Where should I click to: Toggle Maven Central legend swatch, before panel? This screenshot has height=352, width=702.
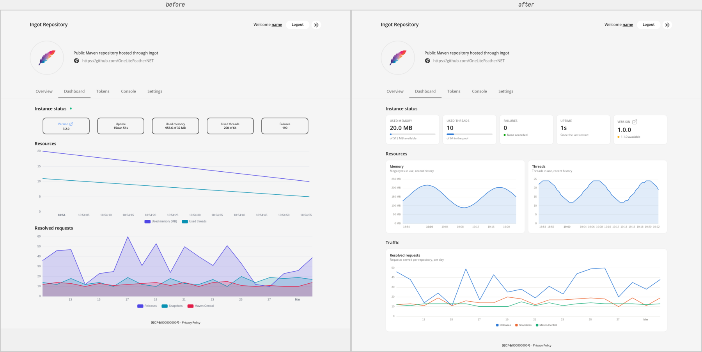coord(190,306)
